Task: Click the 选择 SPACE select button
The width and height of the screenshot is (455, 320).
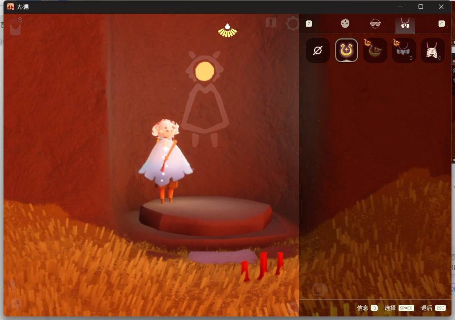Action: (399, 308)
